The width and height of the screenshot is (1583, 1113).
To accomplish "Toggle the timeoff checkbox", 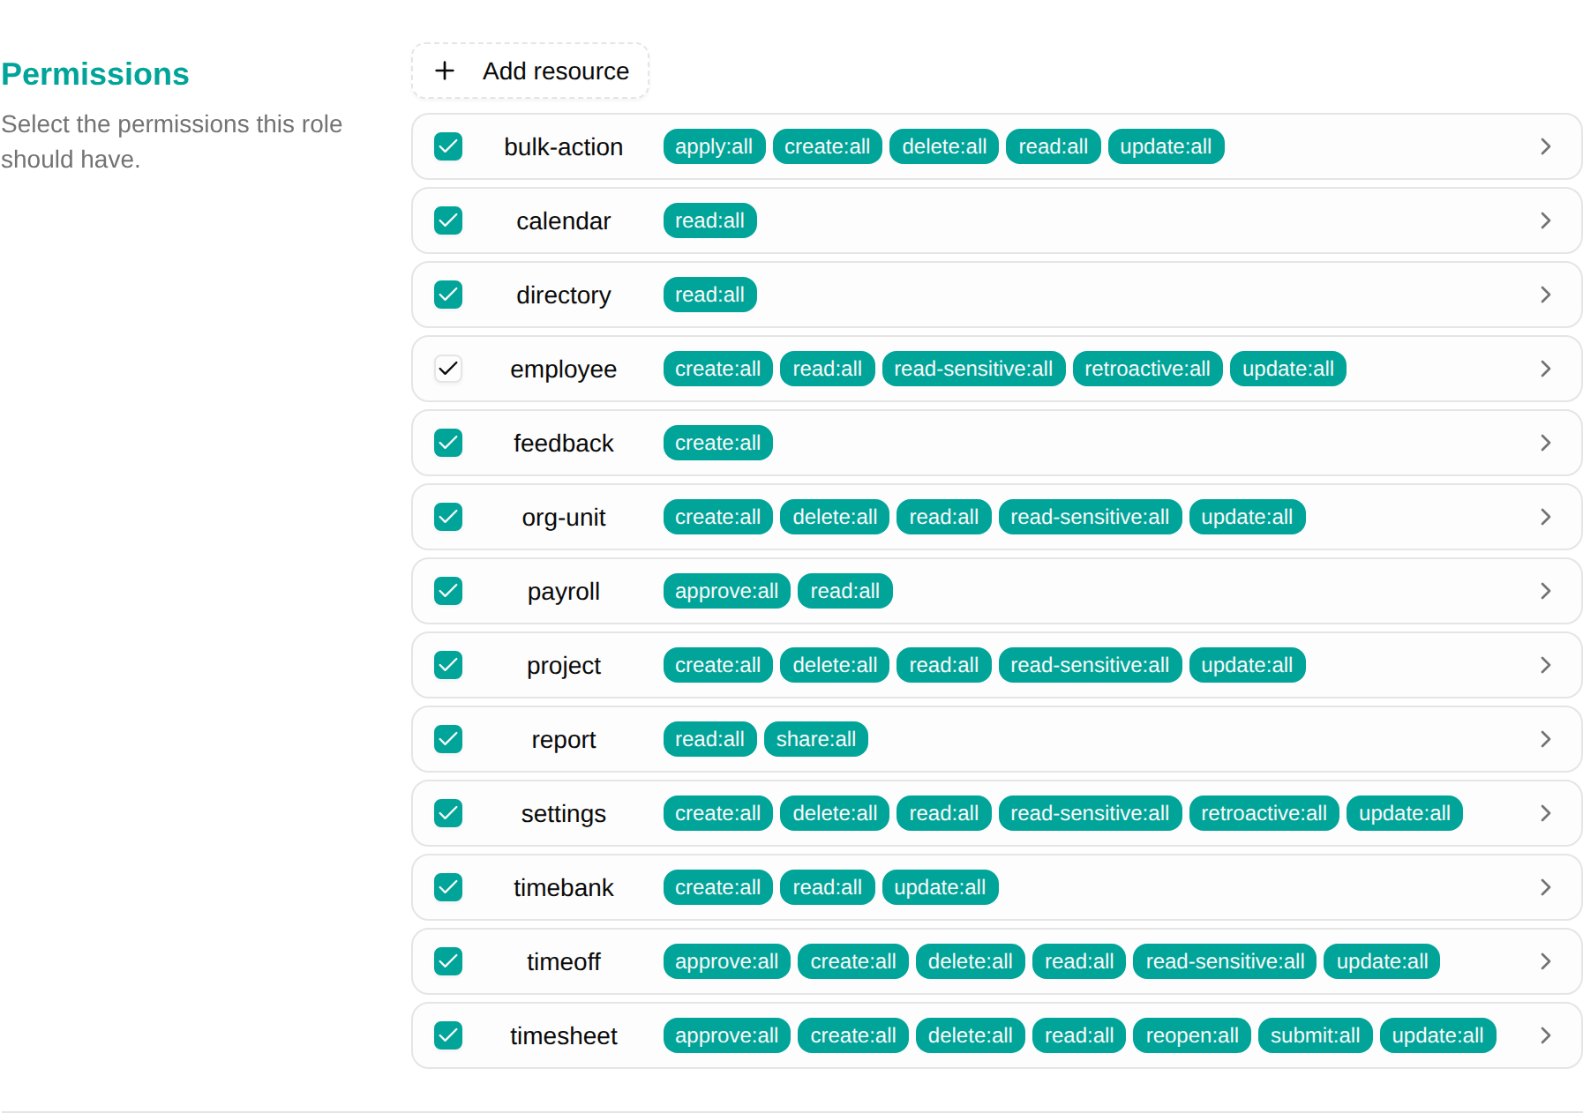I will 448,961.
